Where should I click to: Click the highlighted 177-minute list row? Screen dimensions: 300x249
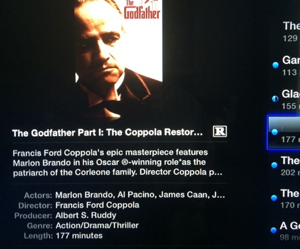[283, 132]
